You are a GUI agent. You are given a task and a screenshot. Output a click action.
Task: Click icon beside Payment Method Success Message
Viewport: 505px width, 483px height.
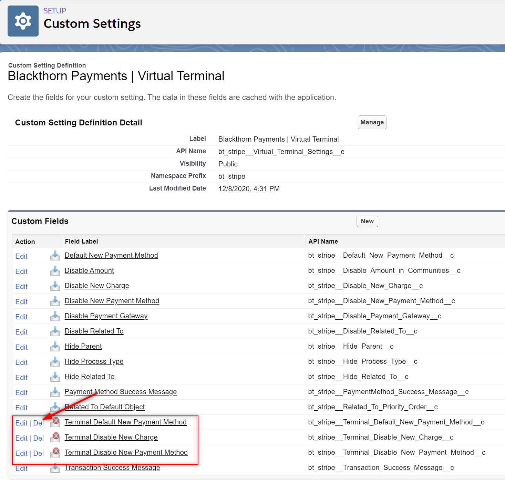pyautogui.click(x=55, y=392)
